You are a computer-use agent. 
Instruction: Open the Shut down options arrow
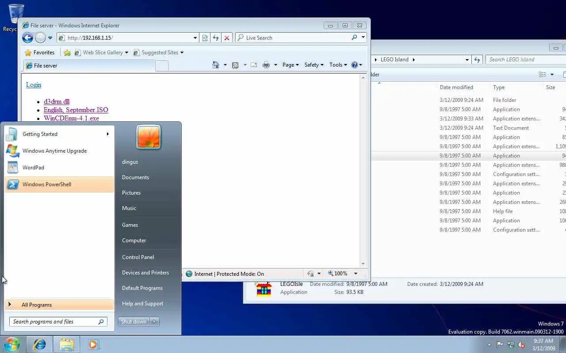click(x=155, y=322)
